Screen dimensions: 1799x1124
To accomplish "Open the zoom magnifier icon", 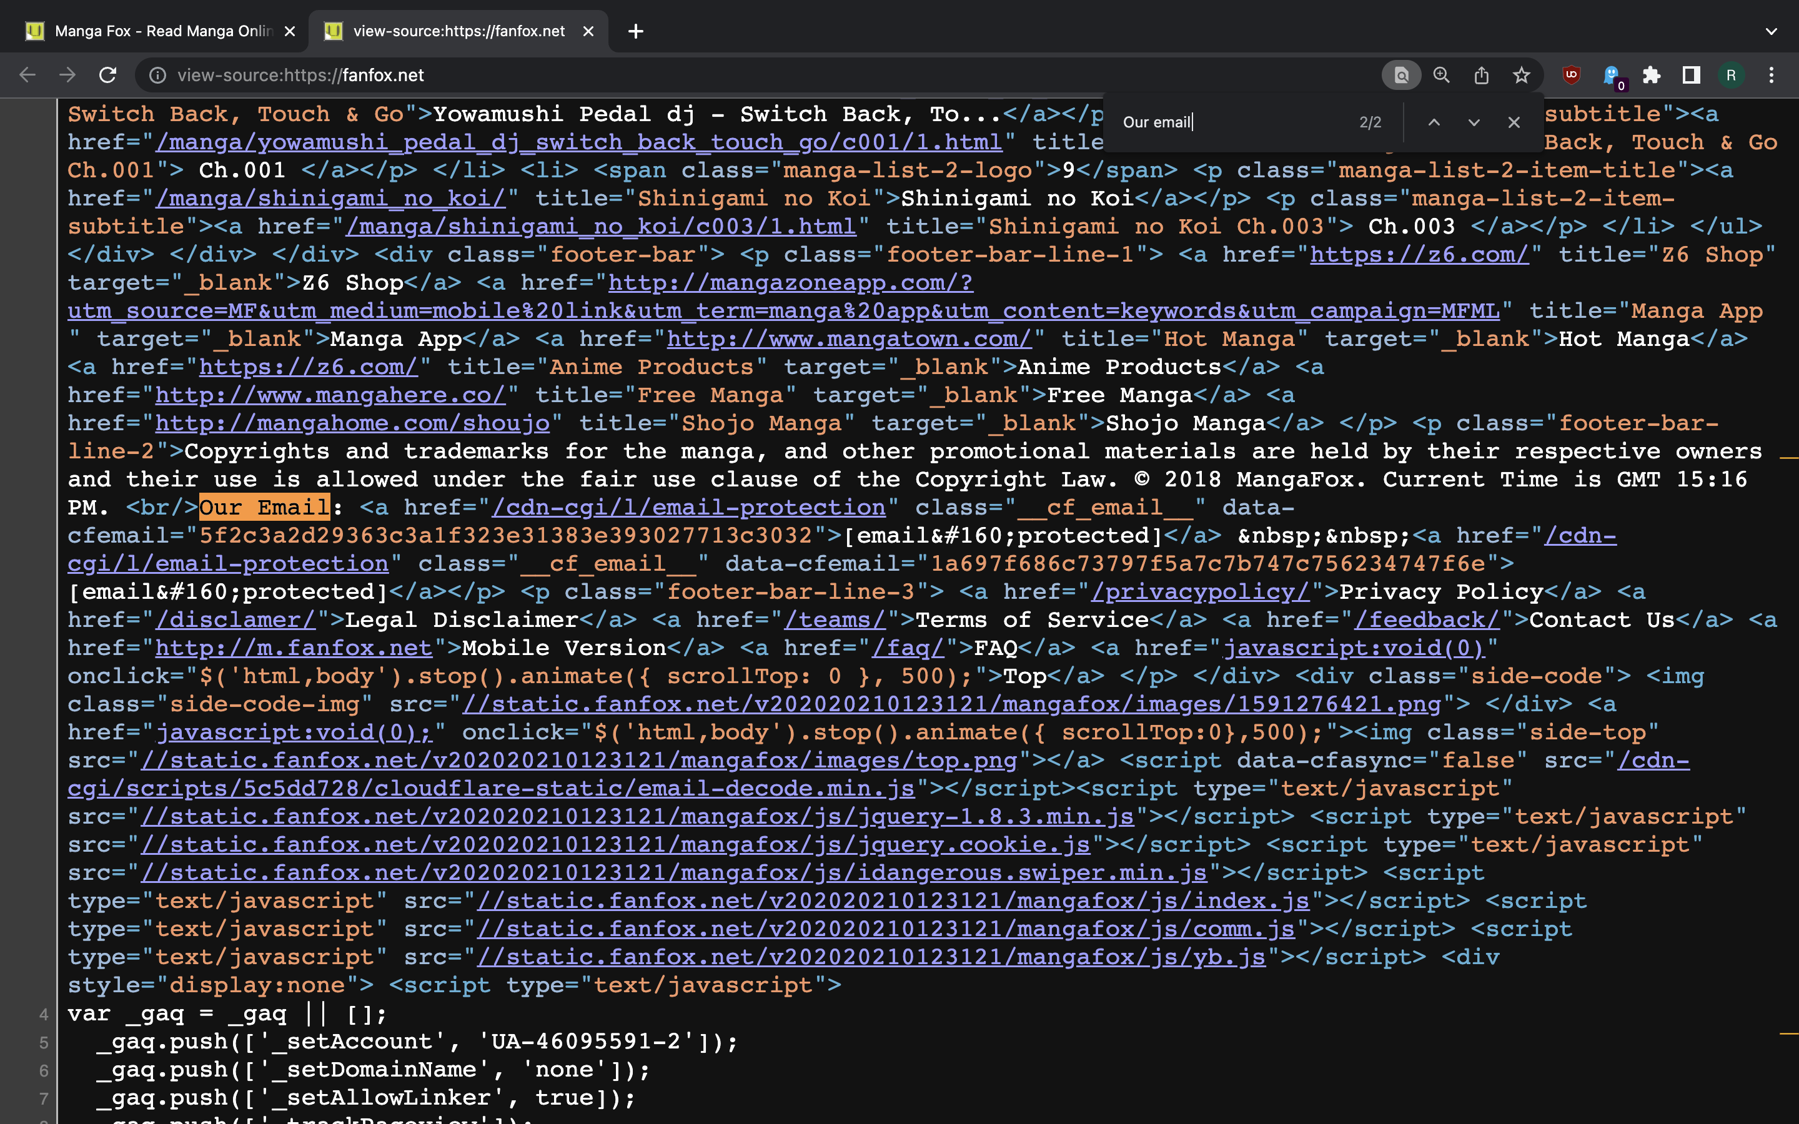I will pyautogui.click(x=1442, y=75).
